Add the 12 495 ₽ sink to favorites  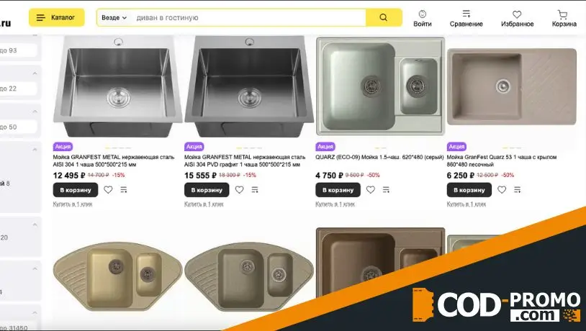click(108, 190)
